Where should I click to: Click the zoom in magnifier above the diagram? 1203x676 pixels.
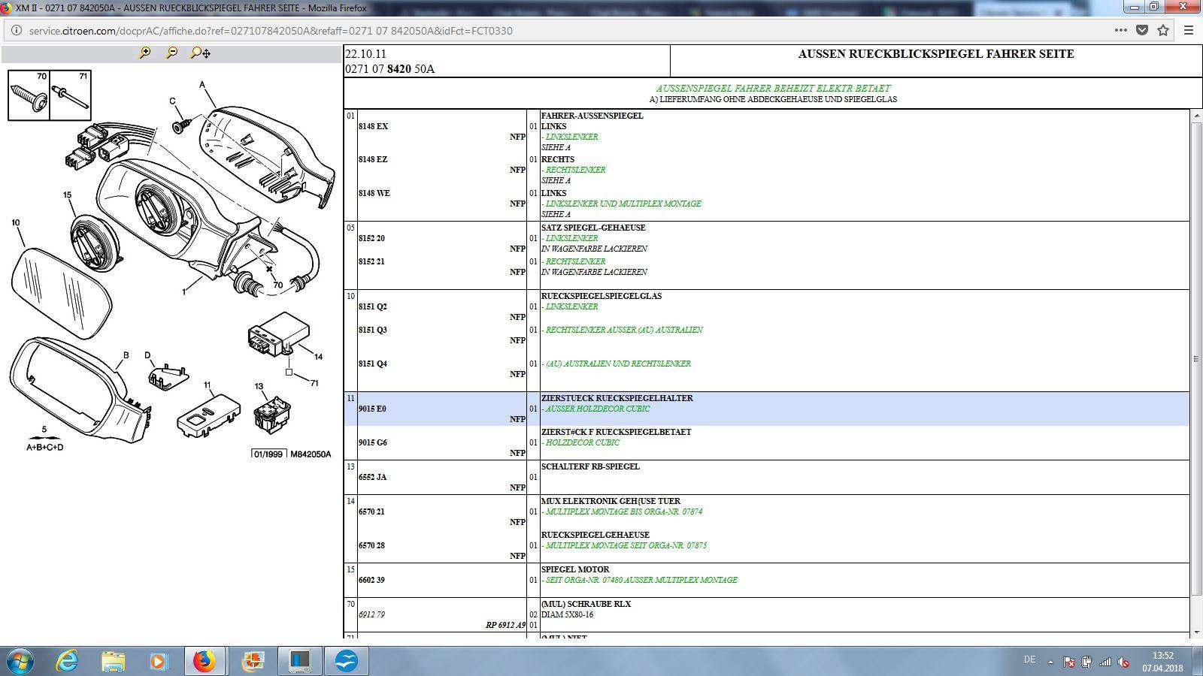[144, 53]
